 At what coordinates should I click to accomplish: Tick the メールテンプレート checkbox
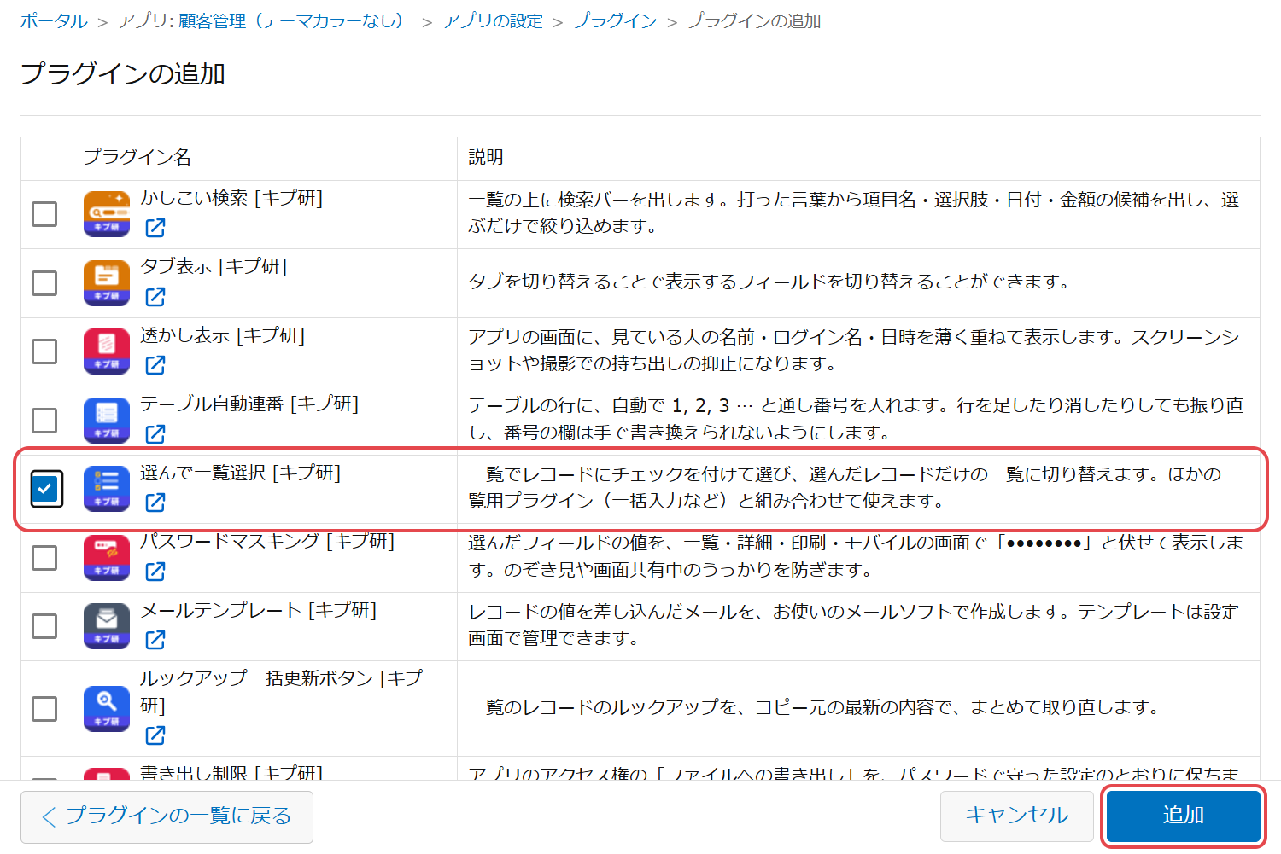(x=44, y=626)
